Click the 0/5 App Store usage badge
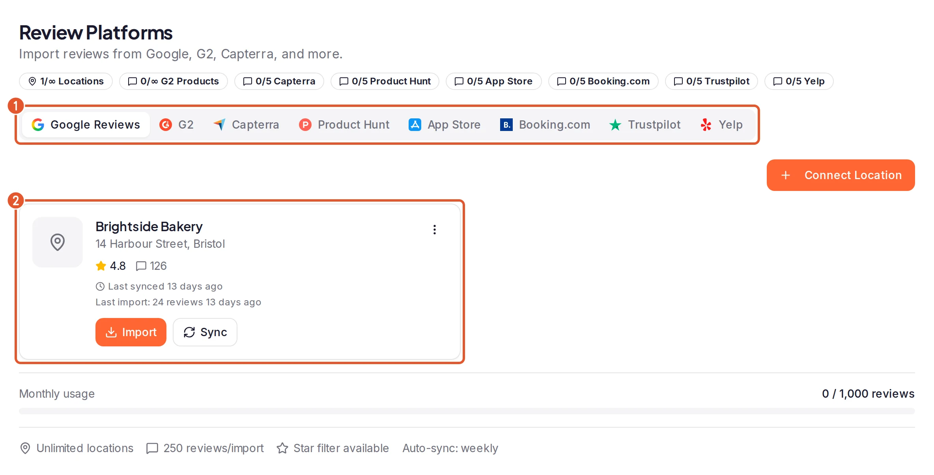Image resolution: width=934 pixels, height=475 pixels. click(x=494, y=81)
